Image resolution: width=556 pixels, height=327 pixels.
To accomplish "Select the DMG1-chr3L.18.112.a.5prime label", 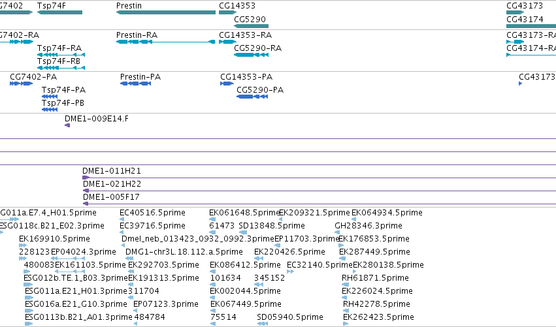I will click(x=184, y=252).
